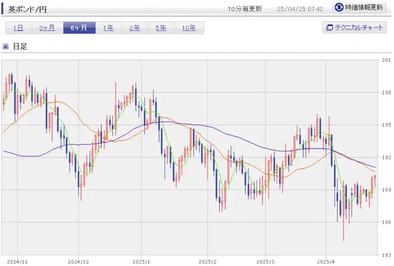Click the 183 price axis label
This screenshot has width=394, height=266.
tap(386, 255)
